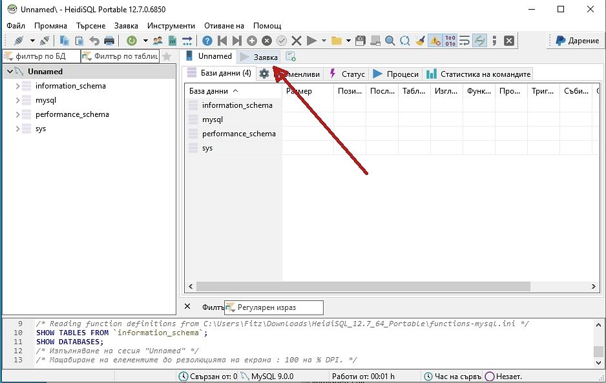This screenshot has width=606, height=383.
Task: Open the User manager icon
Action: point(158,41)
